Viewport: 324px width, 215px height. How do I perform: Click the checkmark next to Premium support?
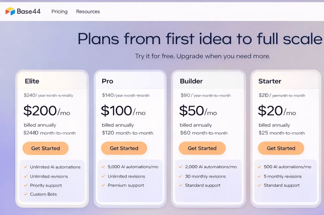point(103,185)
